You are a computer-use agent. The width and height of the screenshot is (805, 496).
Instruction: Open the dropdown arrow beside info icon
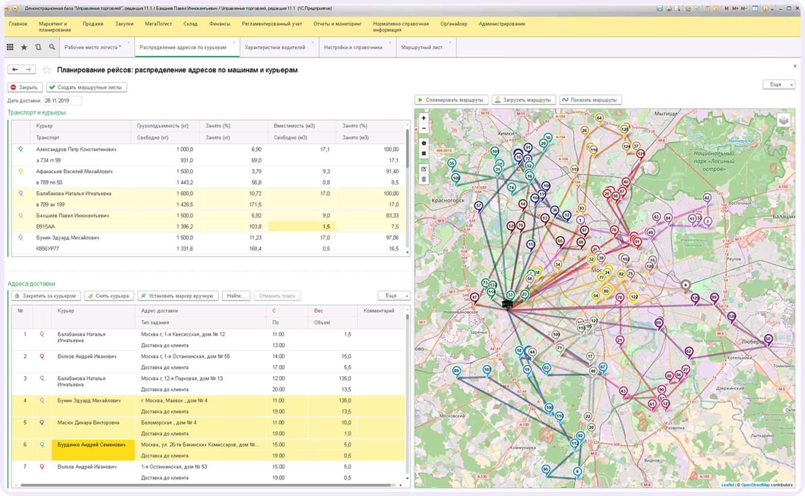click(771, 8)
